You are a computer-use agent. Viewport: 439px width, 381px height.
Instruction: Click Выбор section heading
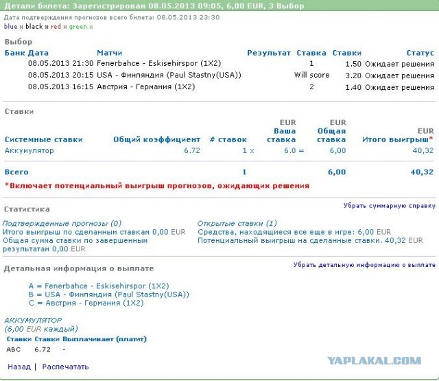click(x=19, y=42)
